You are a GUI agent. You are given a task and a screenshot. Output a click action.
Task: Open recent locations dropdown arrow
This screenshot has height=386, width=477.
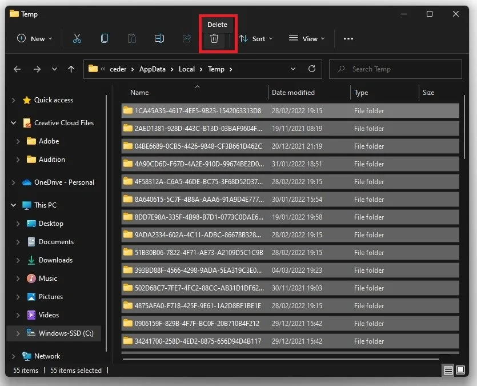coord(54,69)
